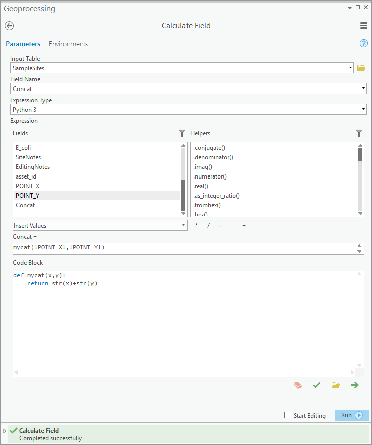
Task: Click the Concat expression input field
Action: point(183,248)
